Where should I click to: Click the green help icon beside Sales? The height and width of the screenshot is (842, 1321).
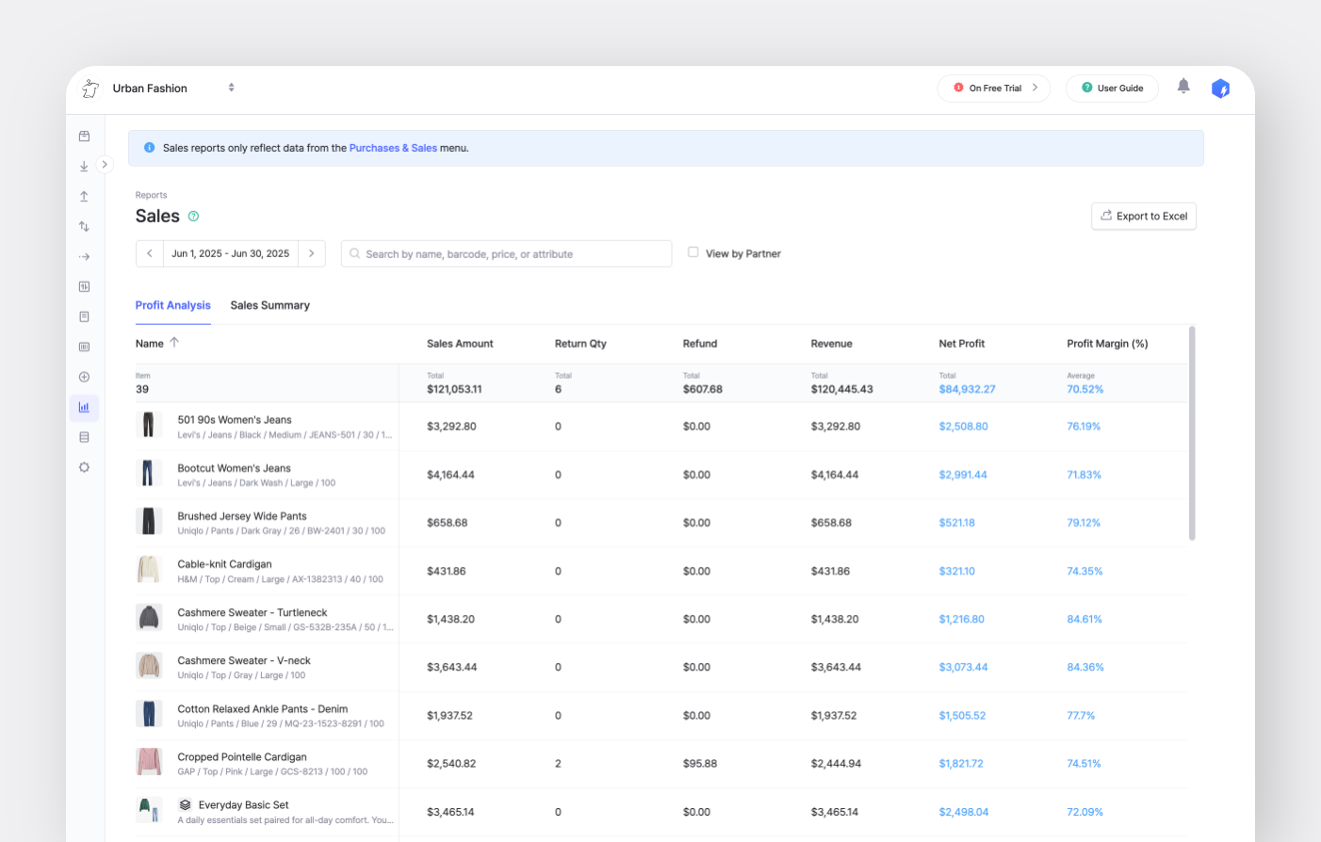coord(193,217)
